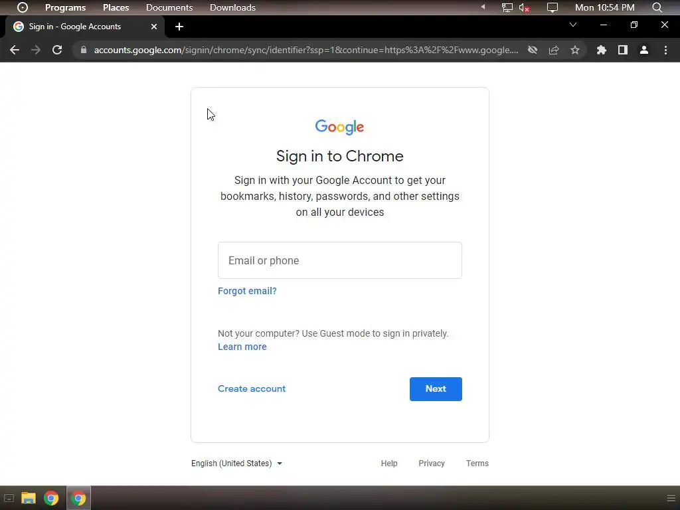Open the Chrome profile avatar icon
The width and height of the screenshot is (680, 510).
pyautogui.click(x=644, y=50)
